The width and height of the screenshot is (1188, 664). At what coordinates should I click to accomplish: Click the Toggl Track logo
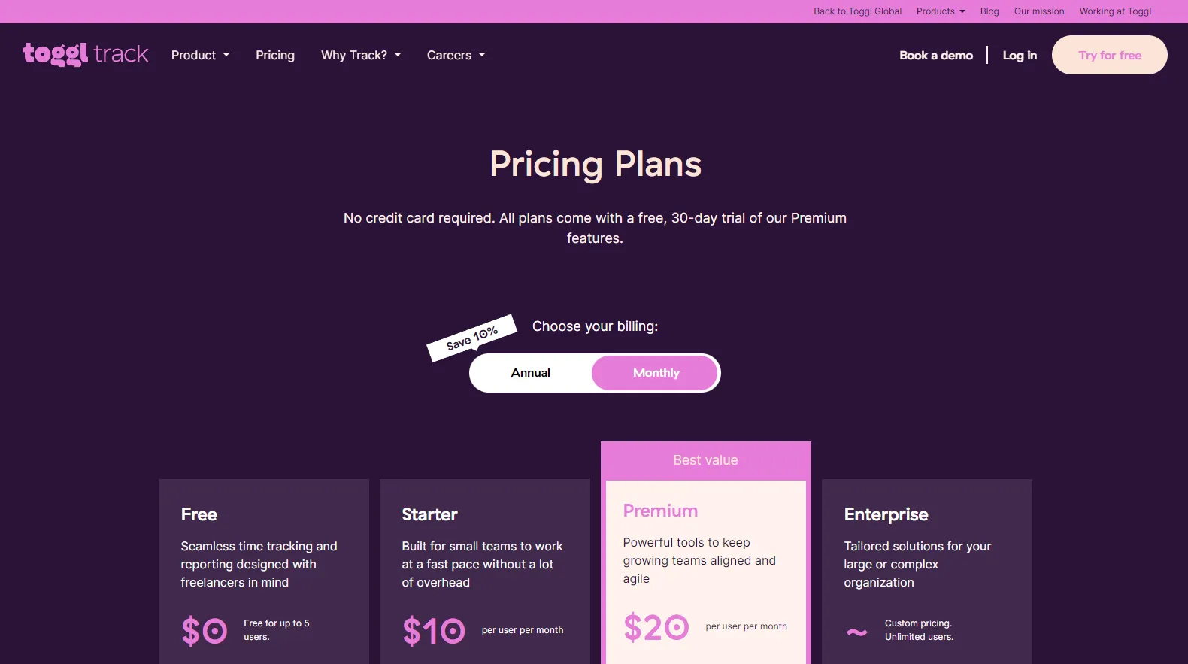pos(85,54)
